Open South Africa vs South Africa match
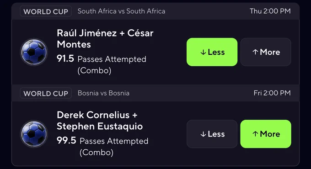 click(x=121, y=11)
